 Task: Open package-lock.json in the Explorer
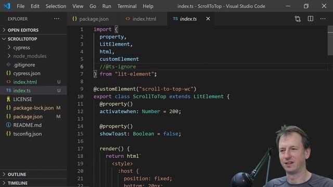click(33, 108)
